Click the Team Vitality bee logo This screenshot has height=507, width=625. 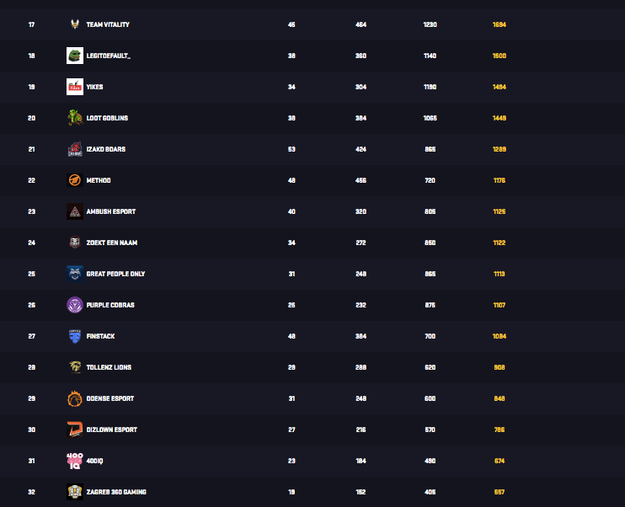[x=74, y=24]
